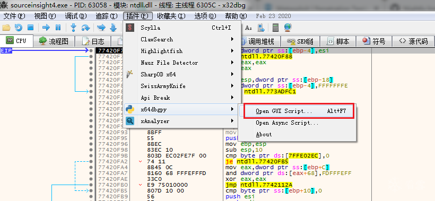Switch to the 日志 tab

[93, 41]
